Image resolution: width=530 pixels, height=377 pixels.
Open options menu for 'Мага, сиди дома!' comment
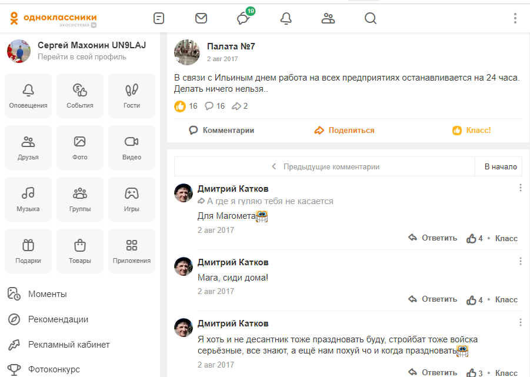520,261
